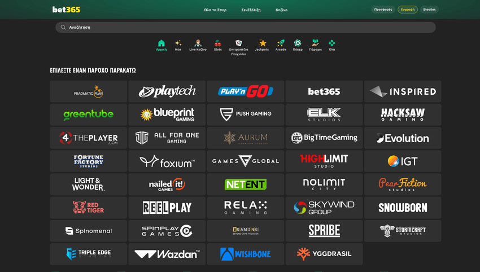Screen dimensions: 480x272
Task: Click the search magnifier icon
Action: tap(63, 27)
